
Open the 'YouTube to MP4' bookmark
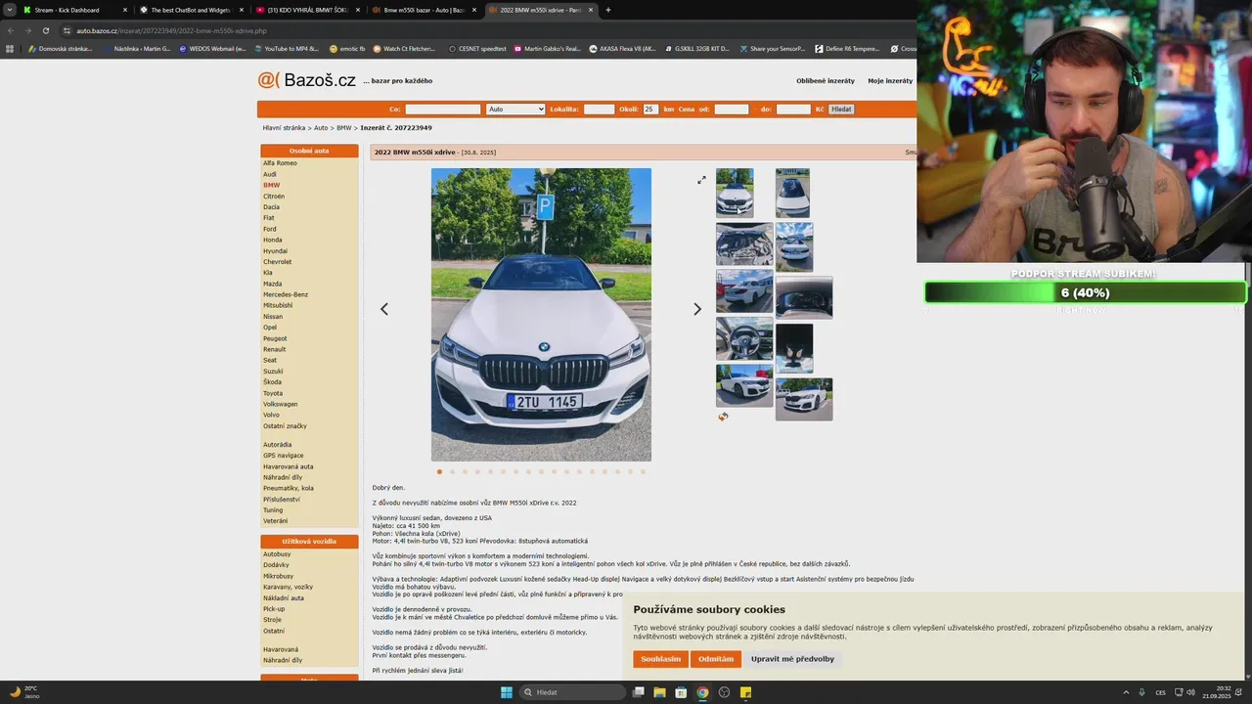coord(287,49)
